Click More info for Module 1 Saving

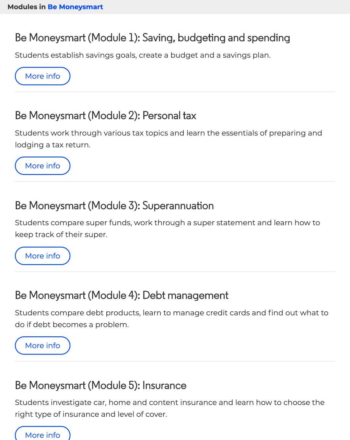(42, 76)
